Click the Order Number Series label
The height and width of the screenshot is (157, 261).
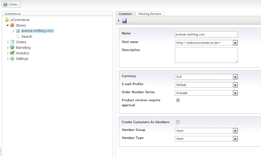[138, 92]
